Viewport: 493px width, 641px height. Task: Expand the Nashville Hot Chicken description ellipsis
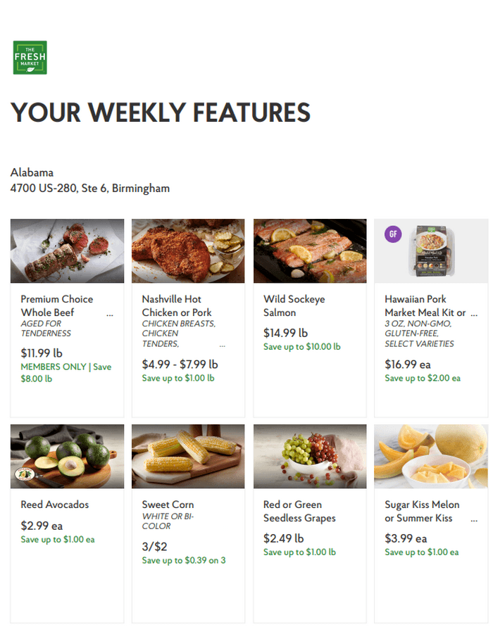[x=223, y=345]
